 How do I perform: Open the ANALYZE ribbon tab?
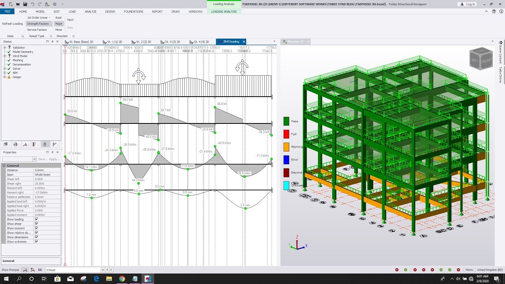click(x=90, y=11)
